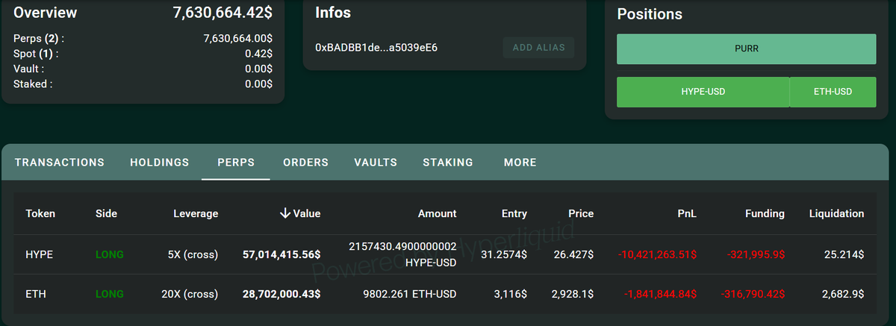
Task: Sort by the Liquidation column header
Action: click(836, 213)
